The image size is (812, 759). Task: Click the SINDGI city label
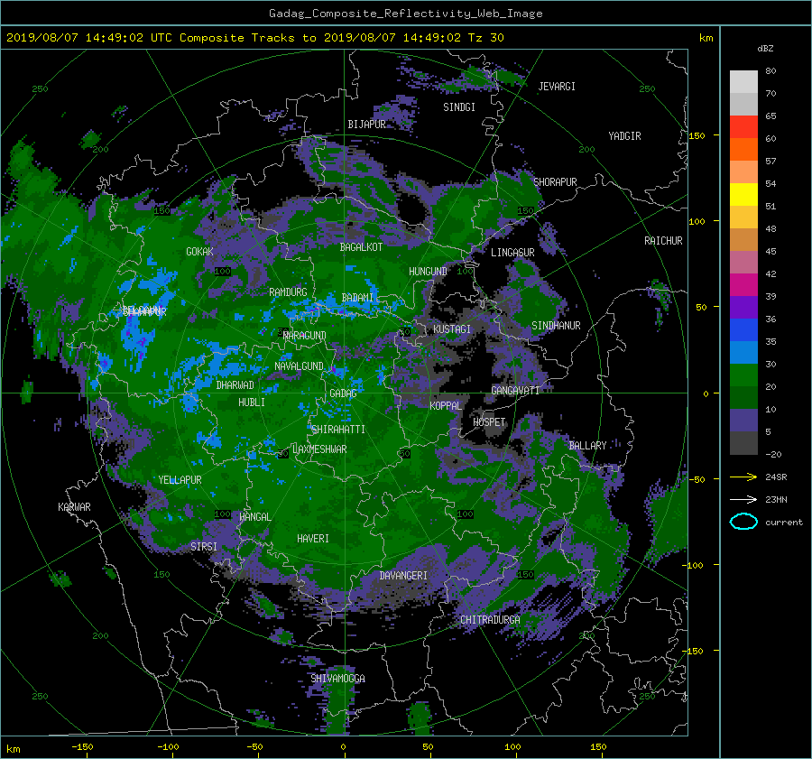tap(459, 106)
